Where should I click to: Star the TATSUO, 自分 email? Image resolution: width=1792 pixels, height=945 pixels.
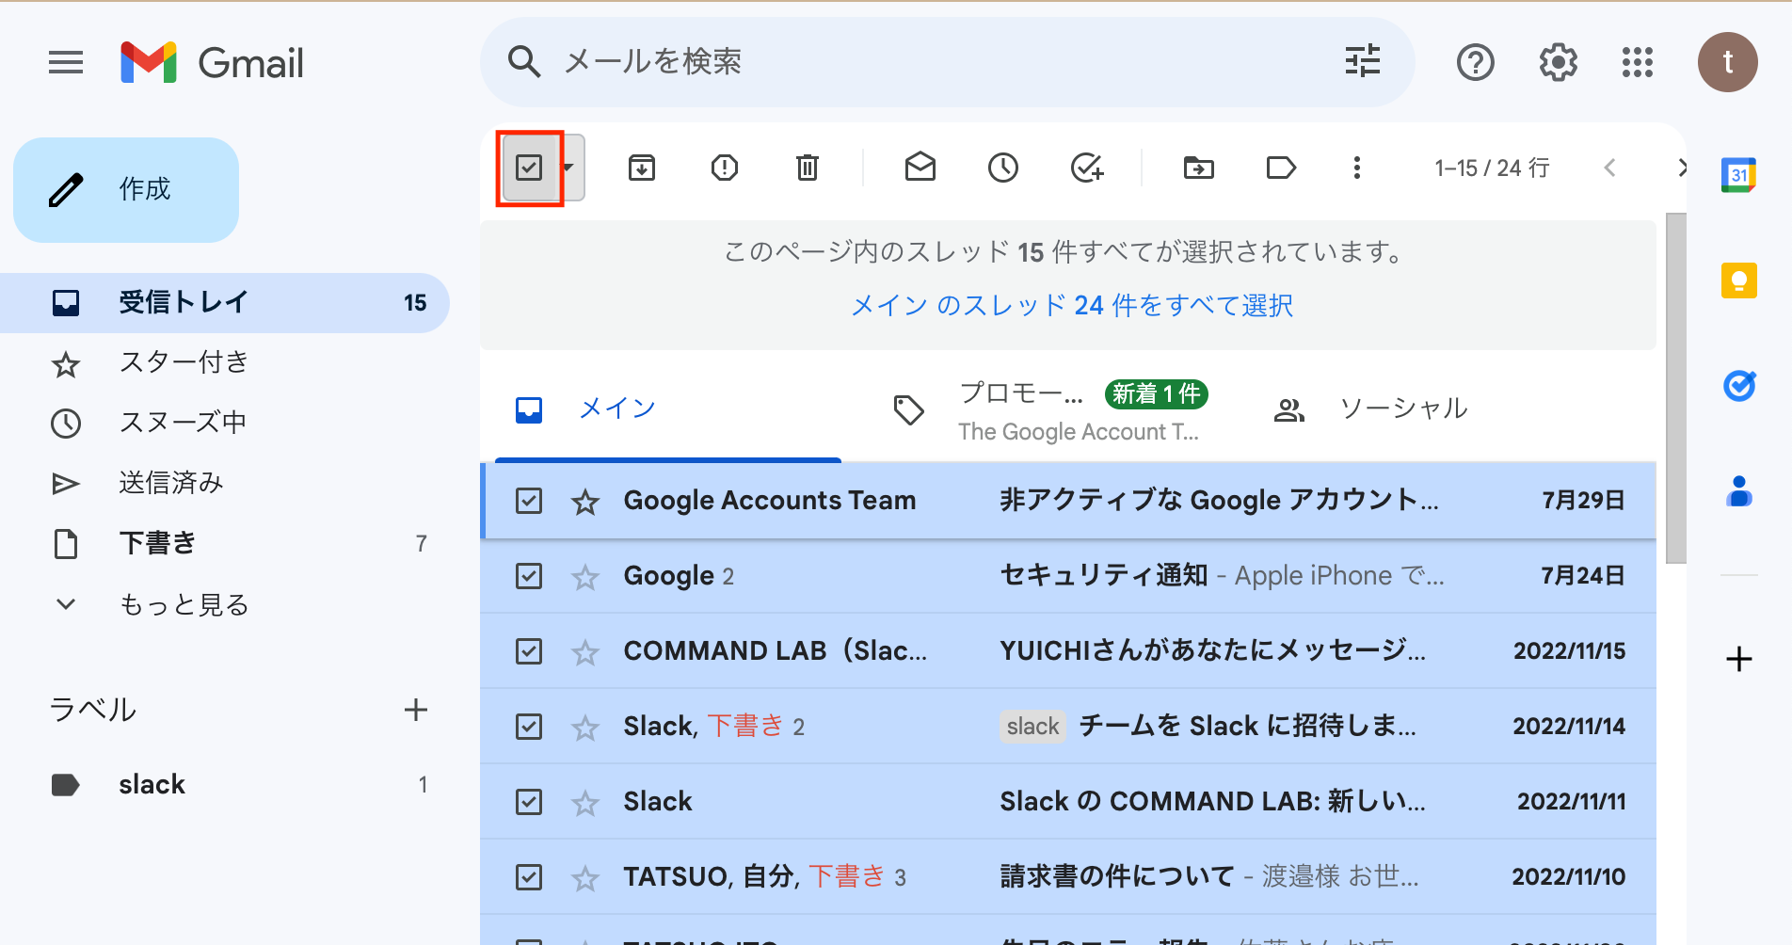pyautogui.click(x=585, y=878)
